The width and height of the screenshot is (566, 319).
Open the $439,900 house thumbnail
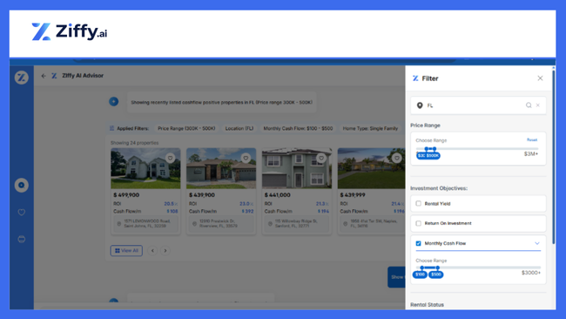(221, 168)
